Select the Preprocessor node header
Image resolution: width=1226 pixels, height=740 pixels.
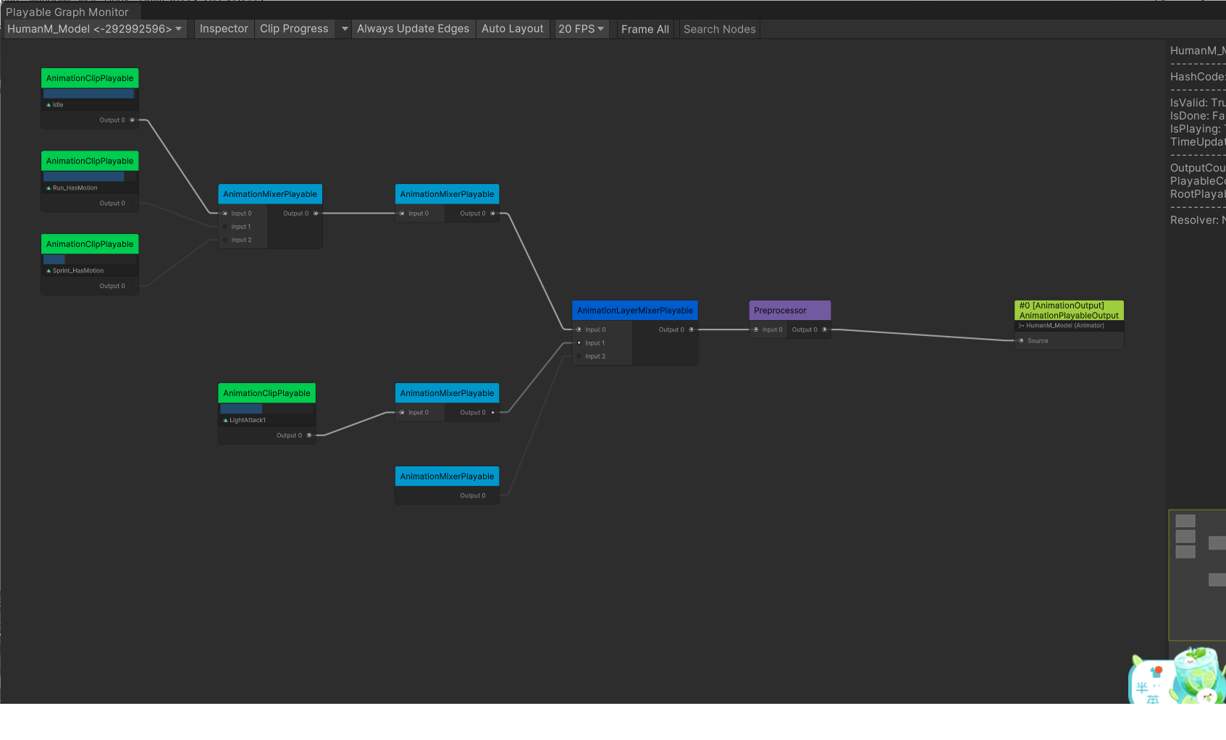point(789,311)
